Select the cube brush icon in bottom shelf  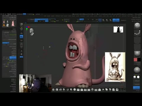coord(57,90)
